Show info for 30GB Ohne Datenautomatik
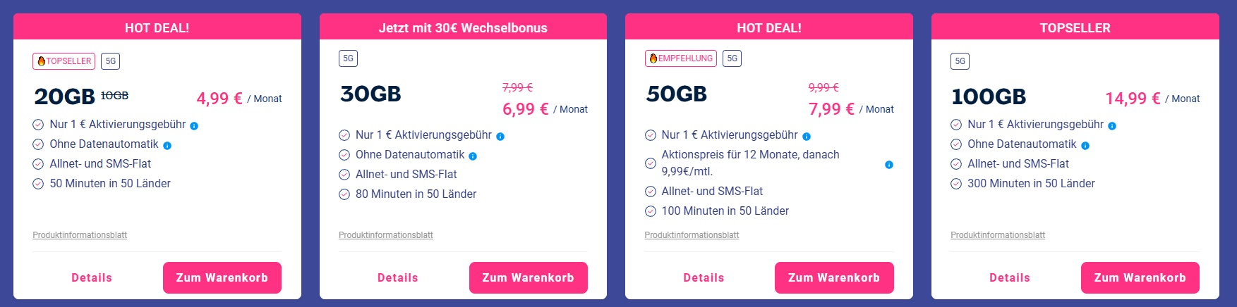Screen dimensions: 1237x307 pos(473,156)
